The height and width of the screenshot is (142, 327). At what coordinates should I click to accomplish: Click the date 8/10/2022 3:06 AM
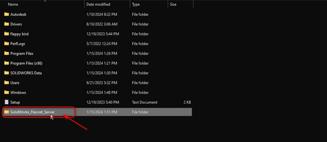pos(102,24)
